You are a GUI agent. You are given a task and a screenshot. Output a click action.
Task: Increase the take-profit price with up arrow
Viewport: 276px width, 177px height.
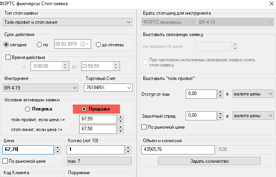coord(120,117)
